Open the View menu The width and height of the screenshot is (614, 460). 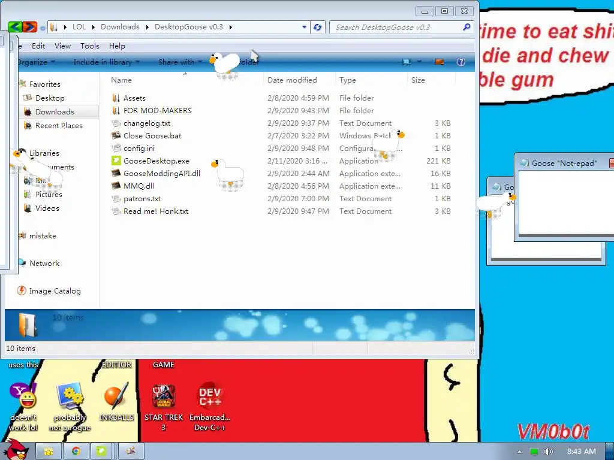[62, 46]
